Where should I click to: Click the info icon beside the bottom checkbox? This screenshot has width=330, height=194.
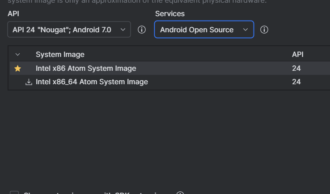pos(180,193)
